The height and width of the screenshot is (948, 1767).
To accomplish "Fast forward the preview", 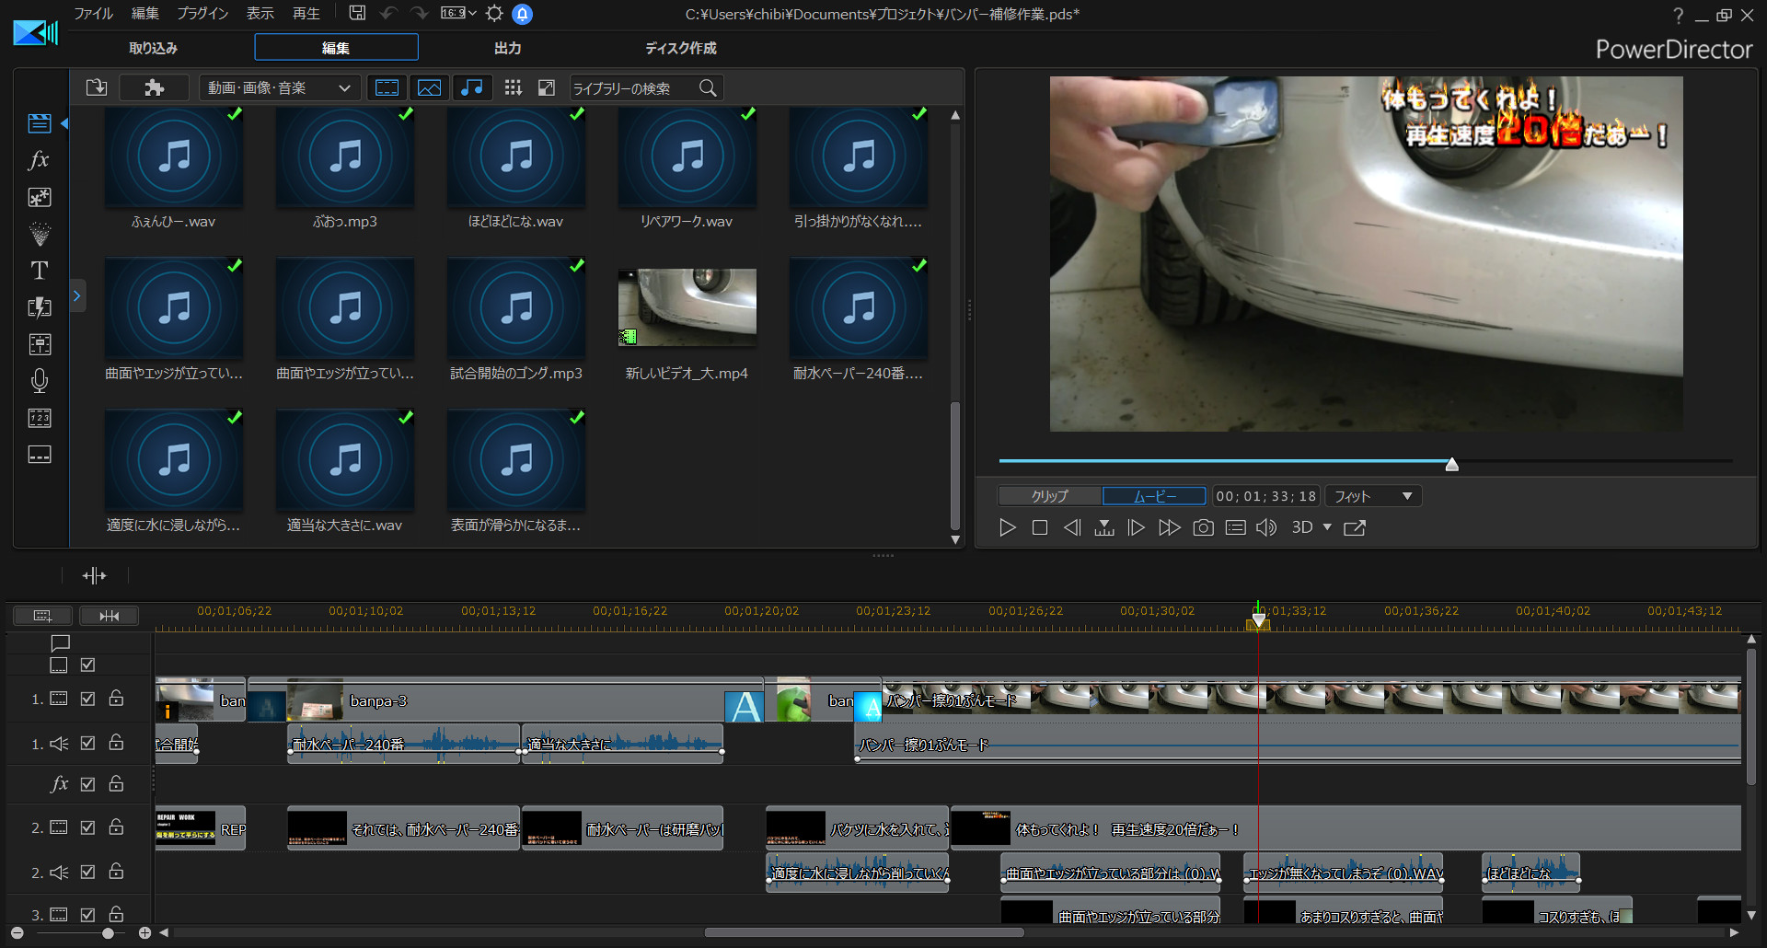I will point(1169,527).
